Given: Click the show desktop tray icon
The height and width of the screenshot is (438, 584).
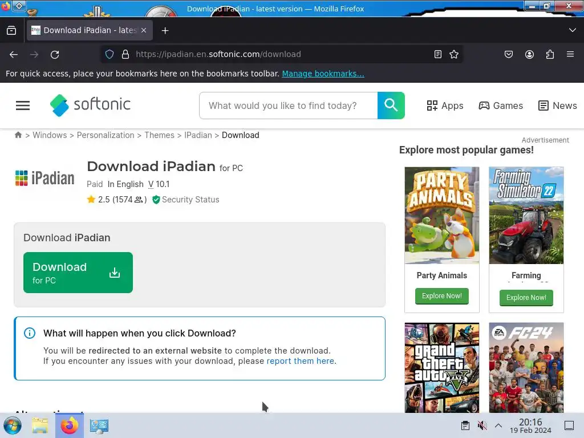Looking at the screenshot, I should pyautogui.click(x=569, y=425).
